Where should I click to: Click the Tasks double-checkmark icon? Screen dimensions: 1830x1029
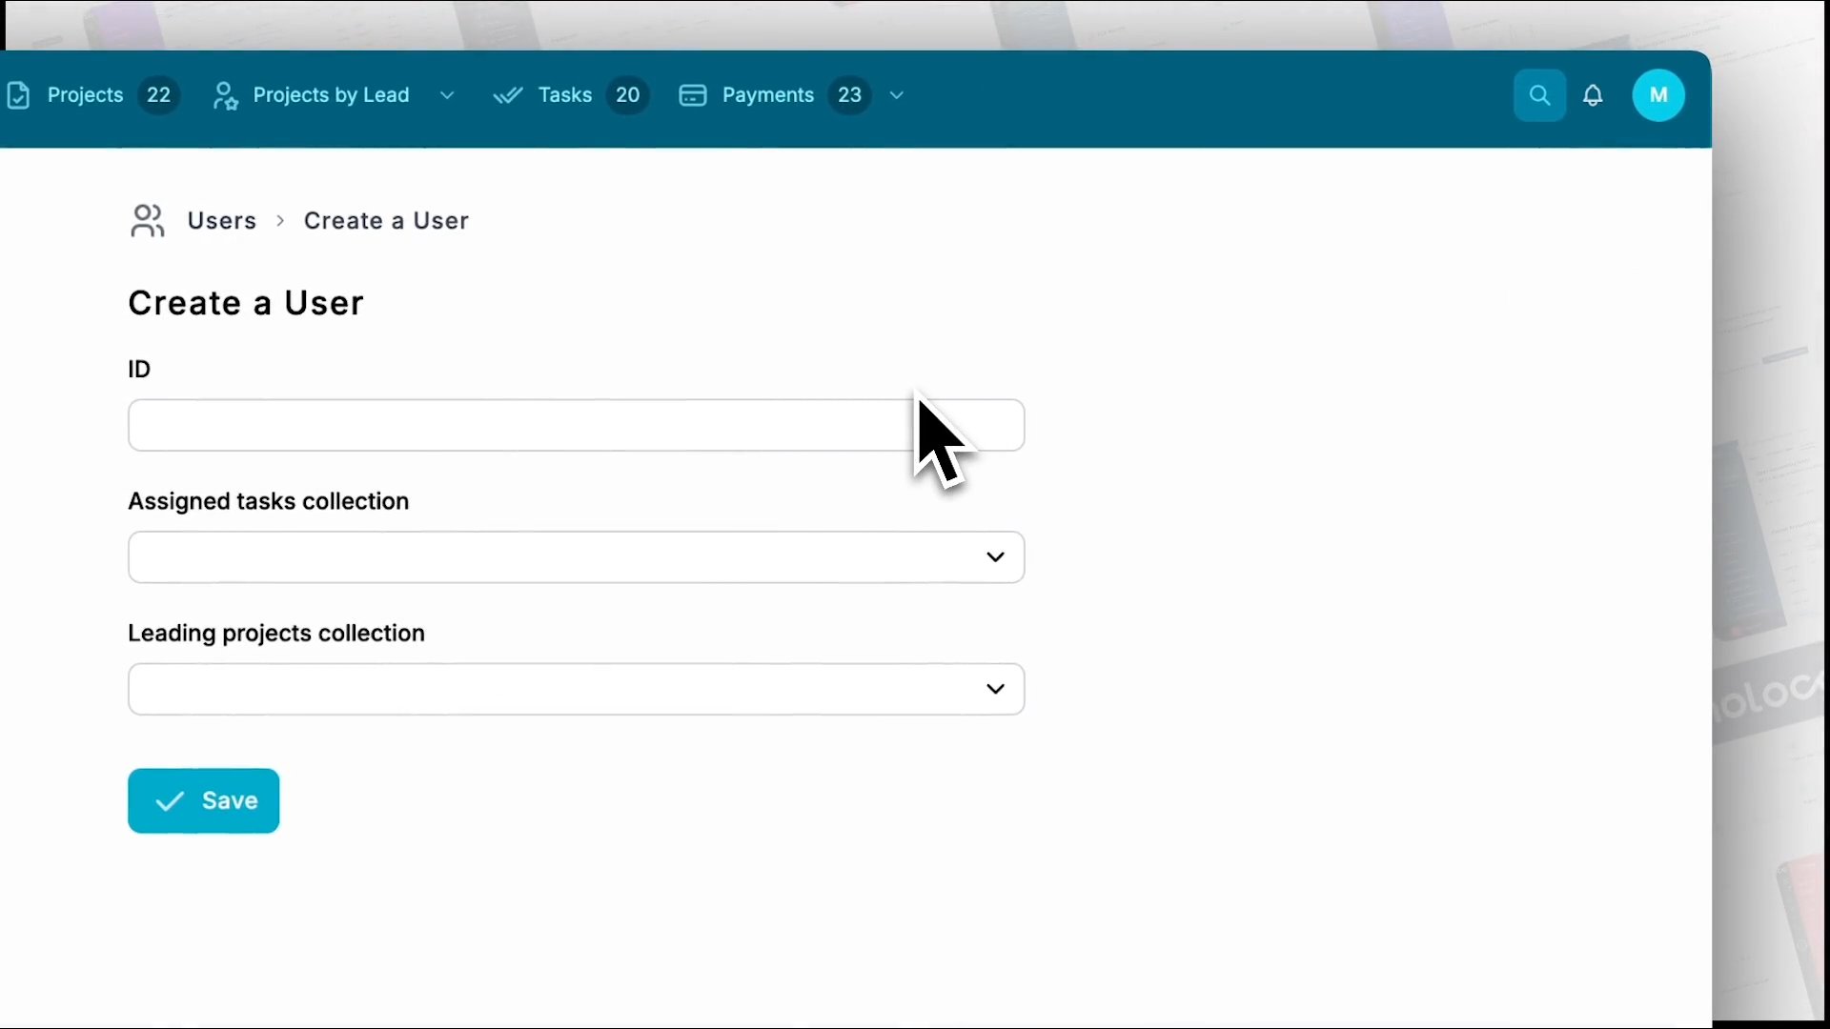click(508, 95)
